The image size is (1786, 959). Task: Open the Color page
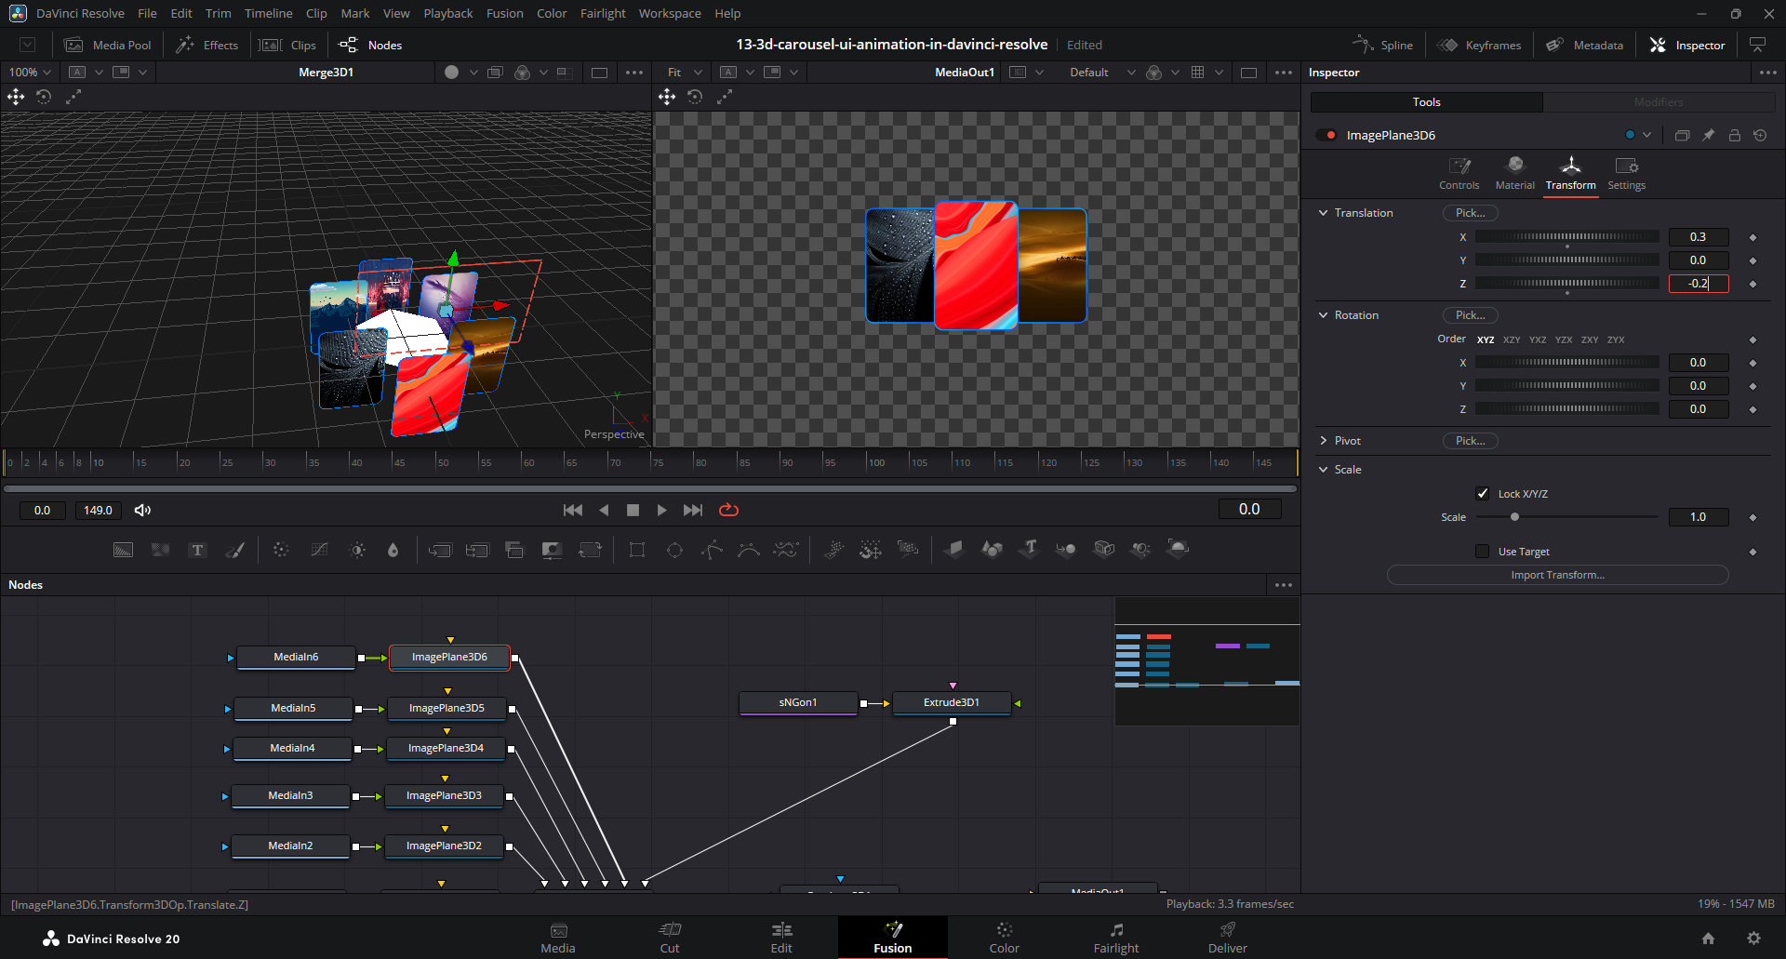point(1004,937)
